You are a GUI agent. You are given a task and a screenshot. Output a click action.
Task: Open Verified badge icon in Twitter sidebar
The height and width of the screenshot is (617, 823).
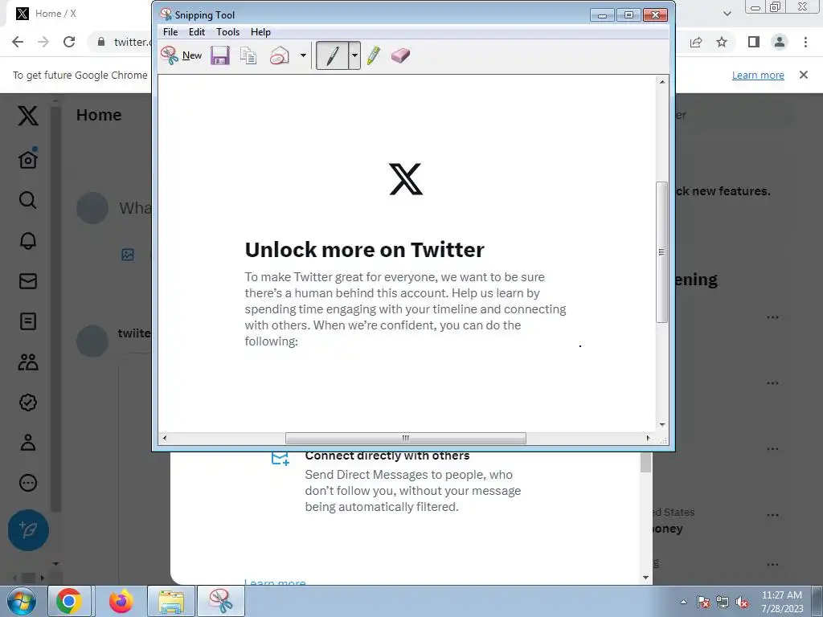[x=28, y=402]
